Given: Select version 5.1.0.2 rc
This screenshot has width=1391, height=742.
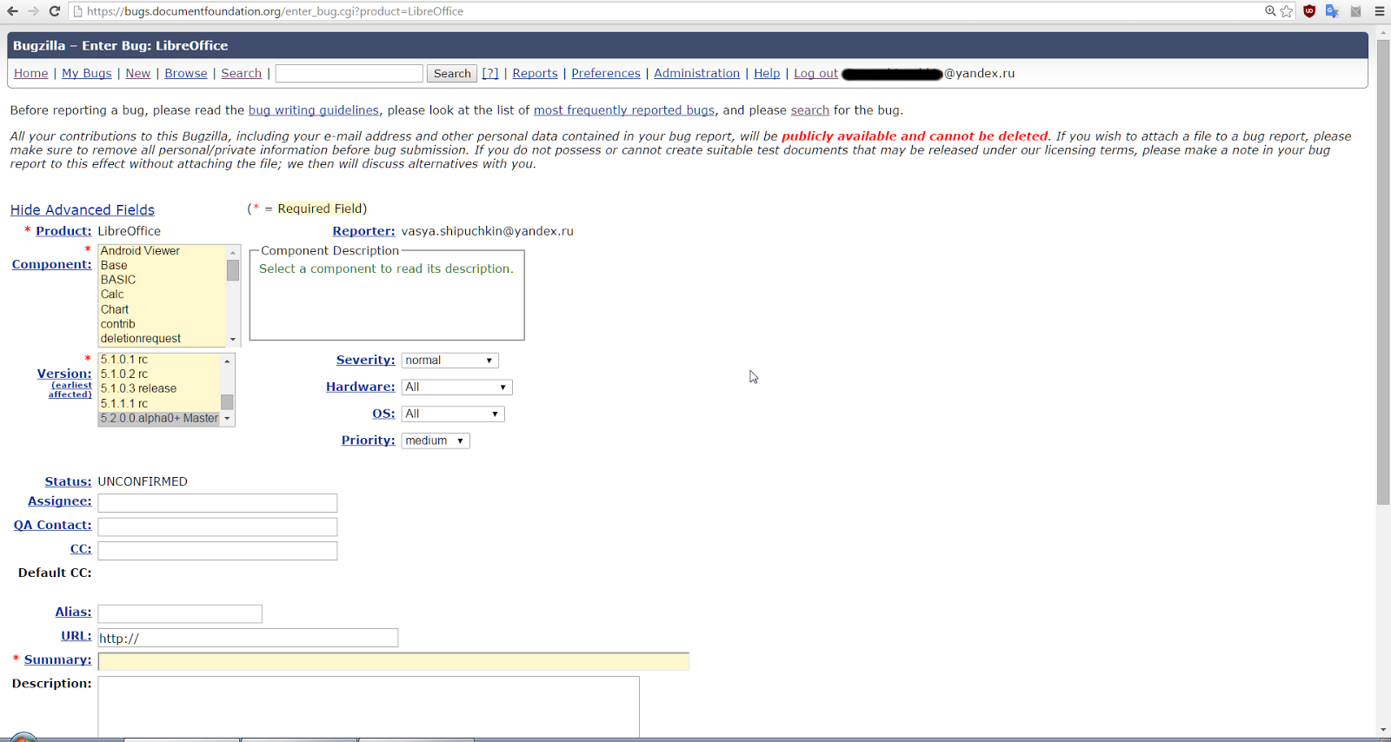Looking at the screenshot, I should coord(159,374).
